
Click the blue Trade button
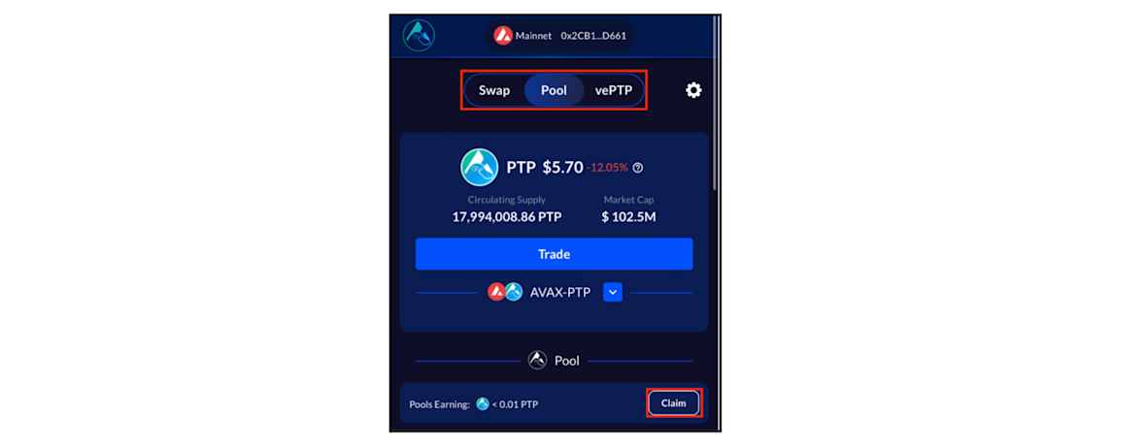(554, 254)
